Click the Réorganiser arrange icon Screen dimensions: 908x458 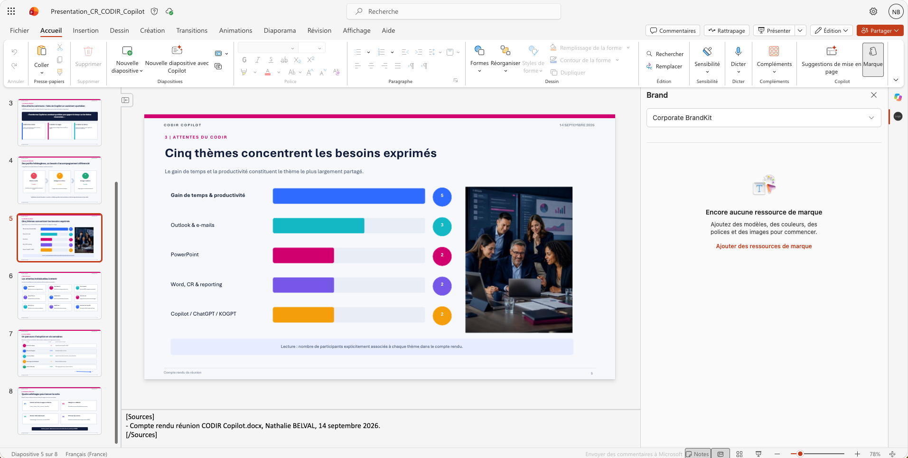click(x=505, y=50)
